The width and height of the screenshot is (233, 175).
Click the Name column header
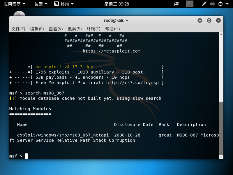22,125
